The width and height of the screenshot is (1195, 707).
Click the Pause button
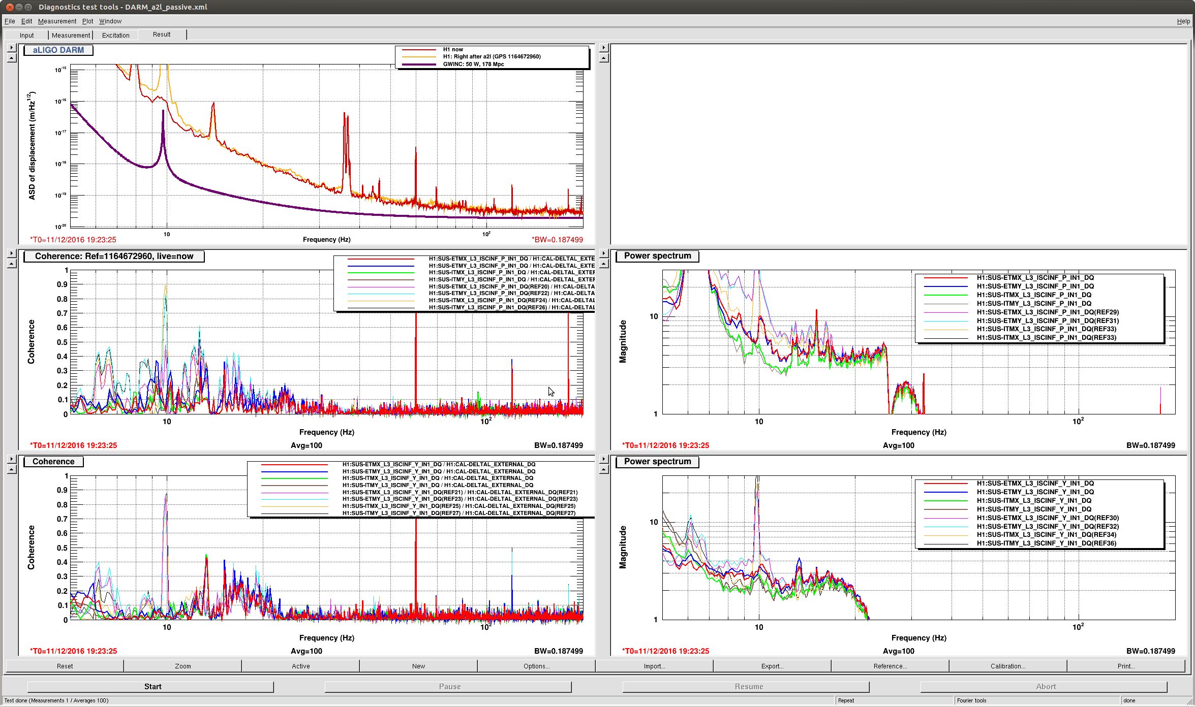[448, 687]
